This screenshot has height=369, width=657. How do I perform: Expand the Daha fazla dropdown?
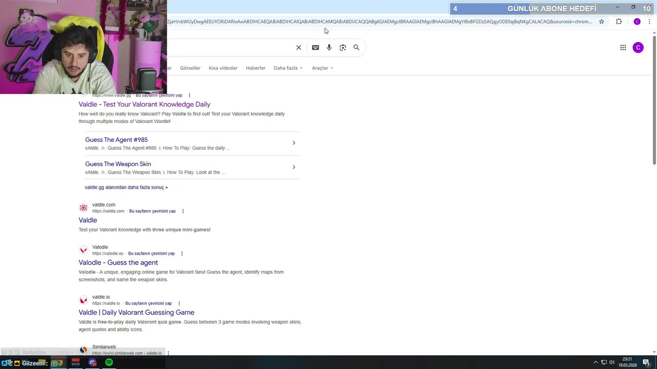288,68
